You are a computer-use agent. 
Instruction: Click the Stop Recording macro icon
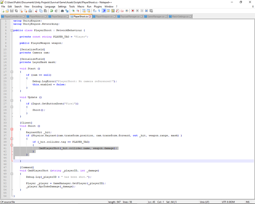(x=137, y=11)
